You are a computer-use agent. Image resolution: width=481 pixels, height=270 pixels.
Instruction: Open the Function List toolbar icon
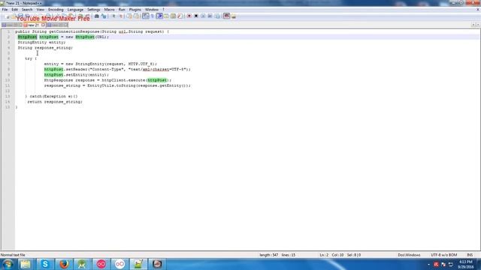(180, 16)
